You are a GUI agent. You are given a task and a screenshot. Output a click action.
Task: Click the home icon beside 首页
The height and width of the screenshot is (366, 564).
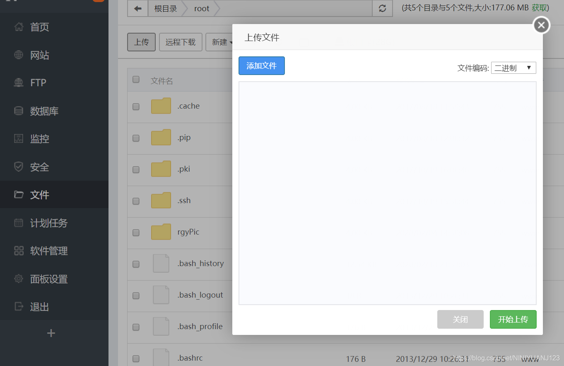19,27
